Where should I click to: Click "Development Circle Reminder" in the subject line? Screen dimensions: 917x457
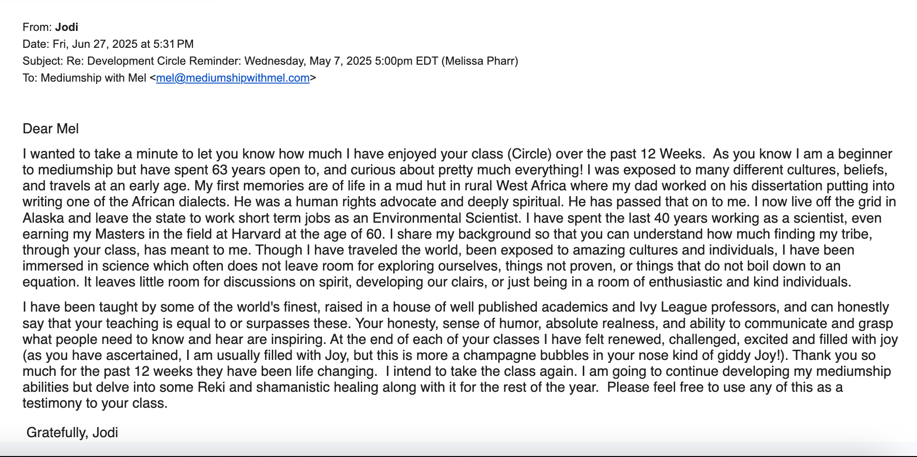164,61
